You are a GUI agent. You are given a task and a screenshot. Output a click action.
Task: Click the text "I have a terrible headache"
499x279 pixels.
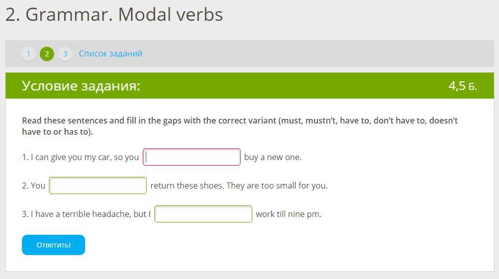82,214
